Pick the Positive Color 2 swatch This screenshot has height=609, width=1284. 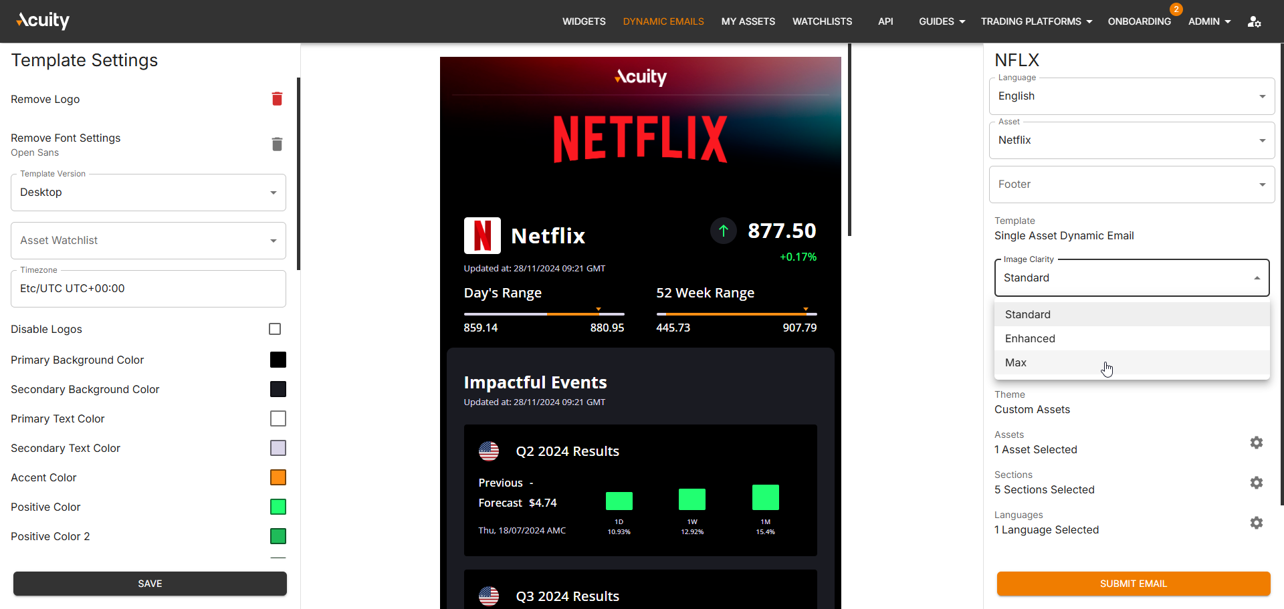pyautogui.click(x=278, y=536)
